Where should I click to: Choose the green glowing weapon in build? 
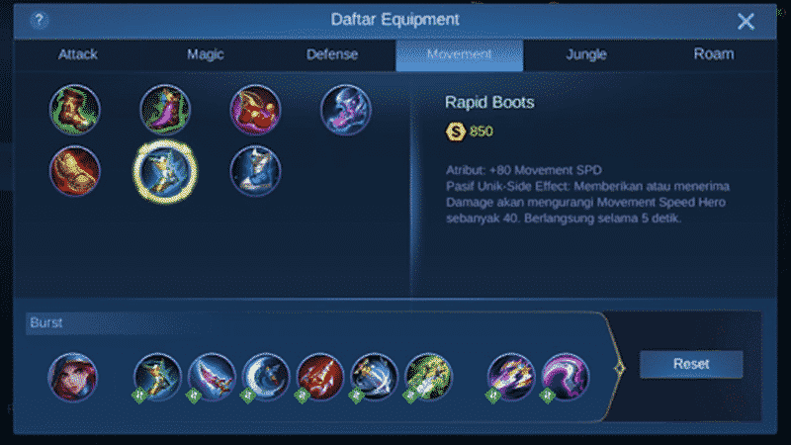428,377
